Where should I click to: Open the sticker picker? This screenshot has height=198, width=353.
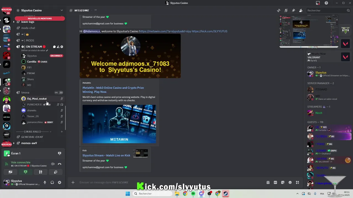283,182
